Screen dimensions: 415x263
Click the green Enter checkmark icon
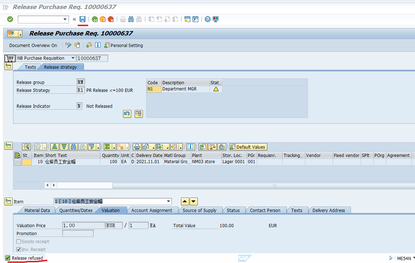point(10,19)
